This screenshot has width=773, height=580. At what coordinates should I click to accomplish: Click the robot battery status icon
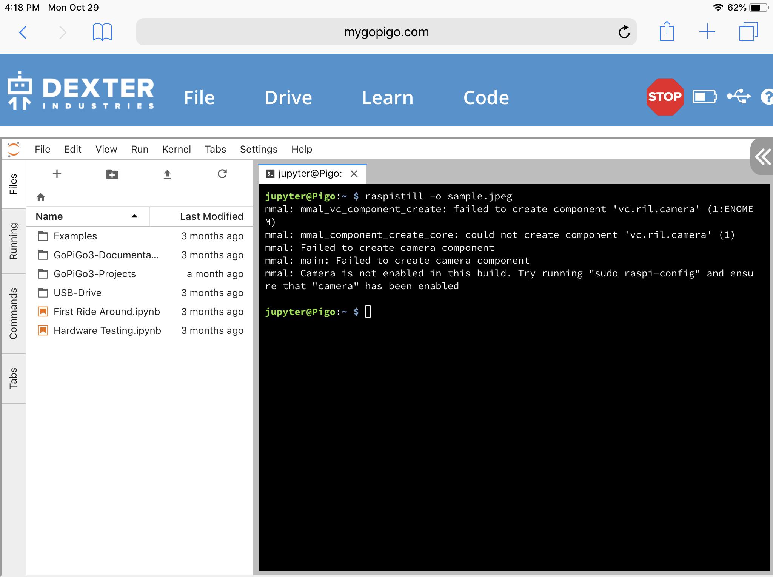[704, 97]
